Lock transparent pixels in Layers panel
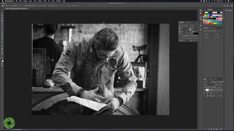This screenshot has width=234, height=131. tap(207, 87)
